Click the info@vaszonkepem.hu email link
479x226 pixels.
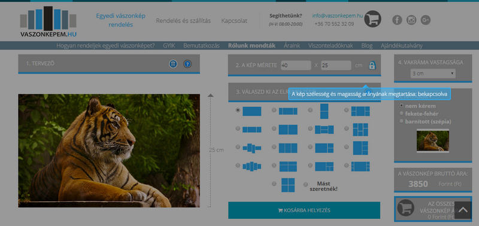tap(337, 16)
